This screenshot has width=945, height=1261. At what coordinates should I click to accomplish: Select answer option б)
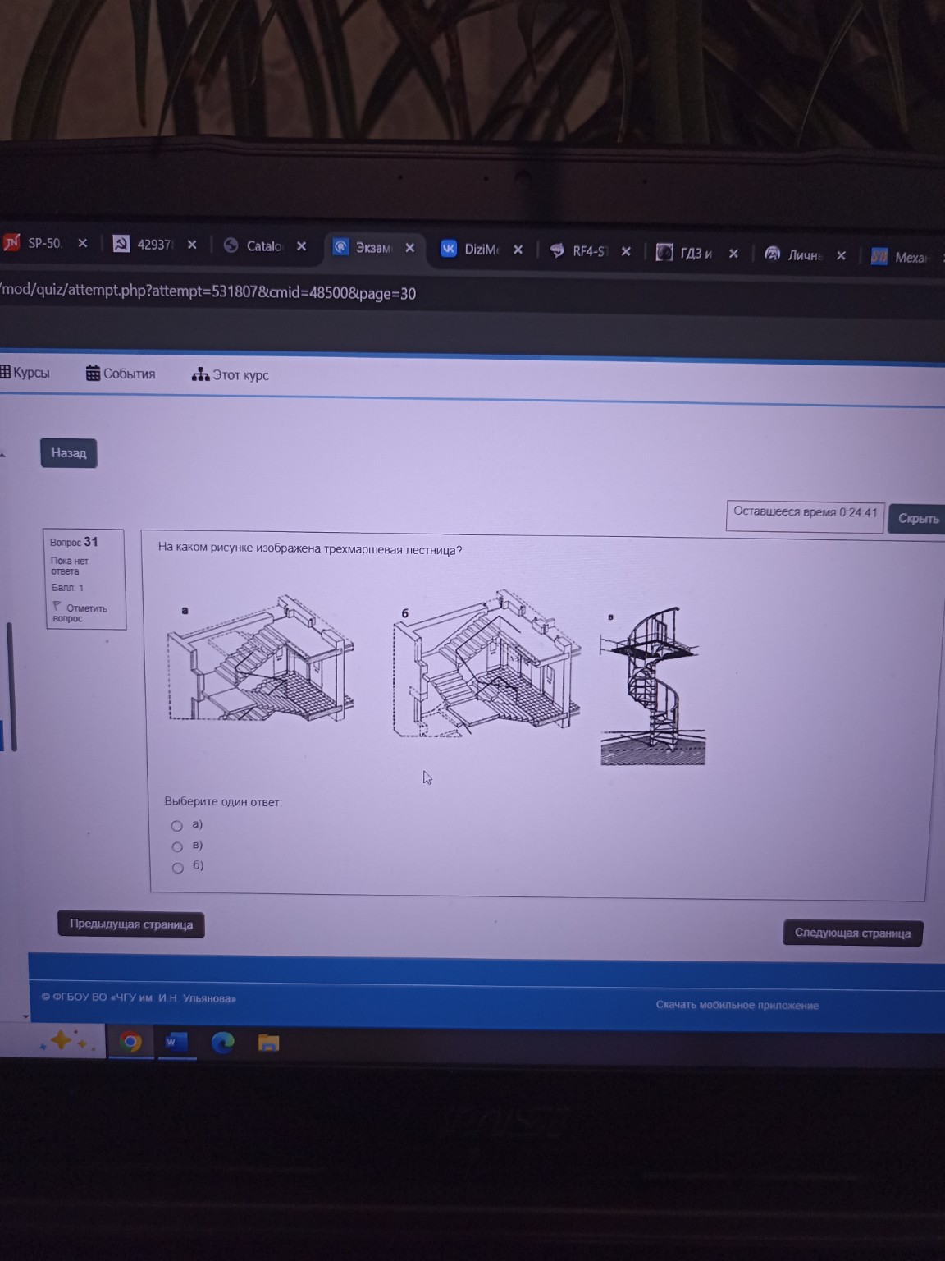pyautogui.click(x=177, y=868)
